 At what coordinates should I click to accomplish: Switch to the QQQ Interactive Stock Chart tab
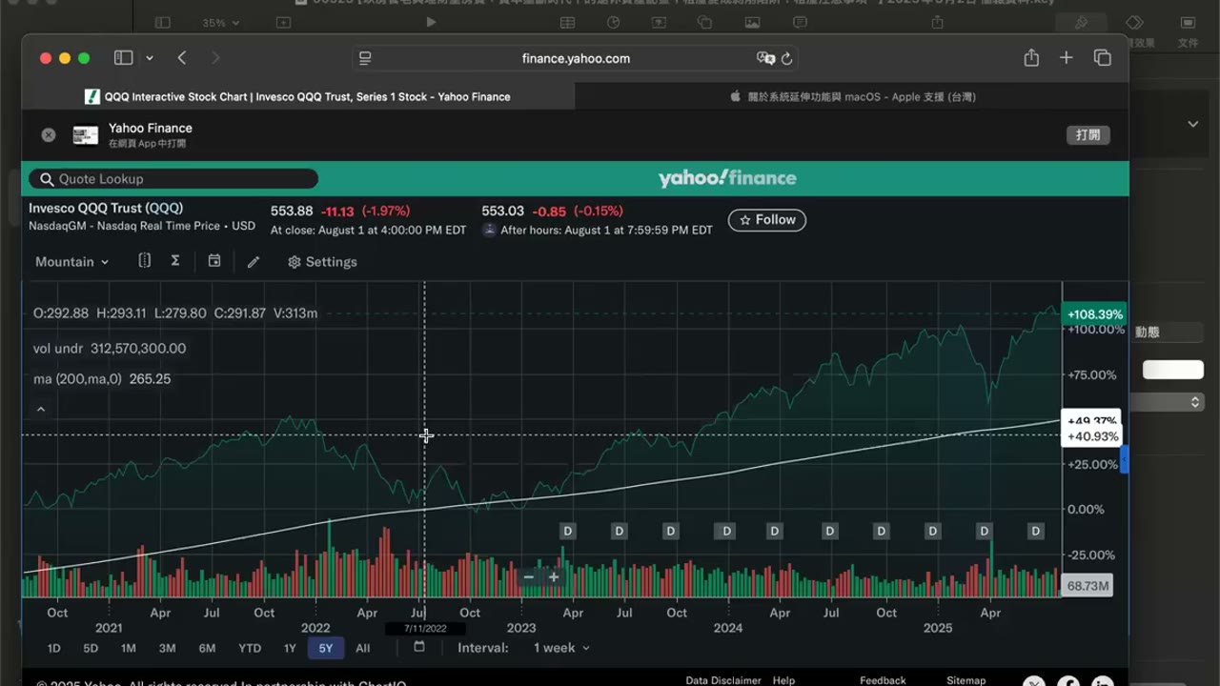click(298, 96)
